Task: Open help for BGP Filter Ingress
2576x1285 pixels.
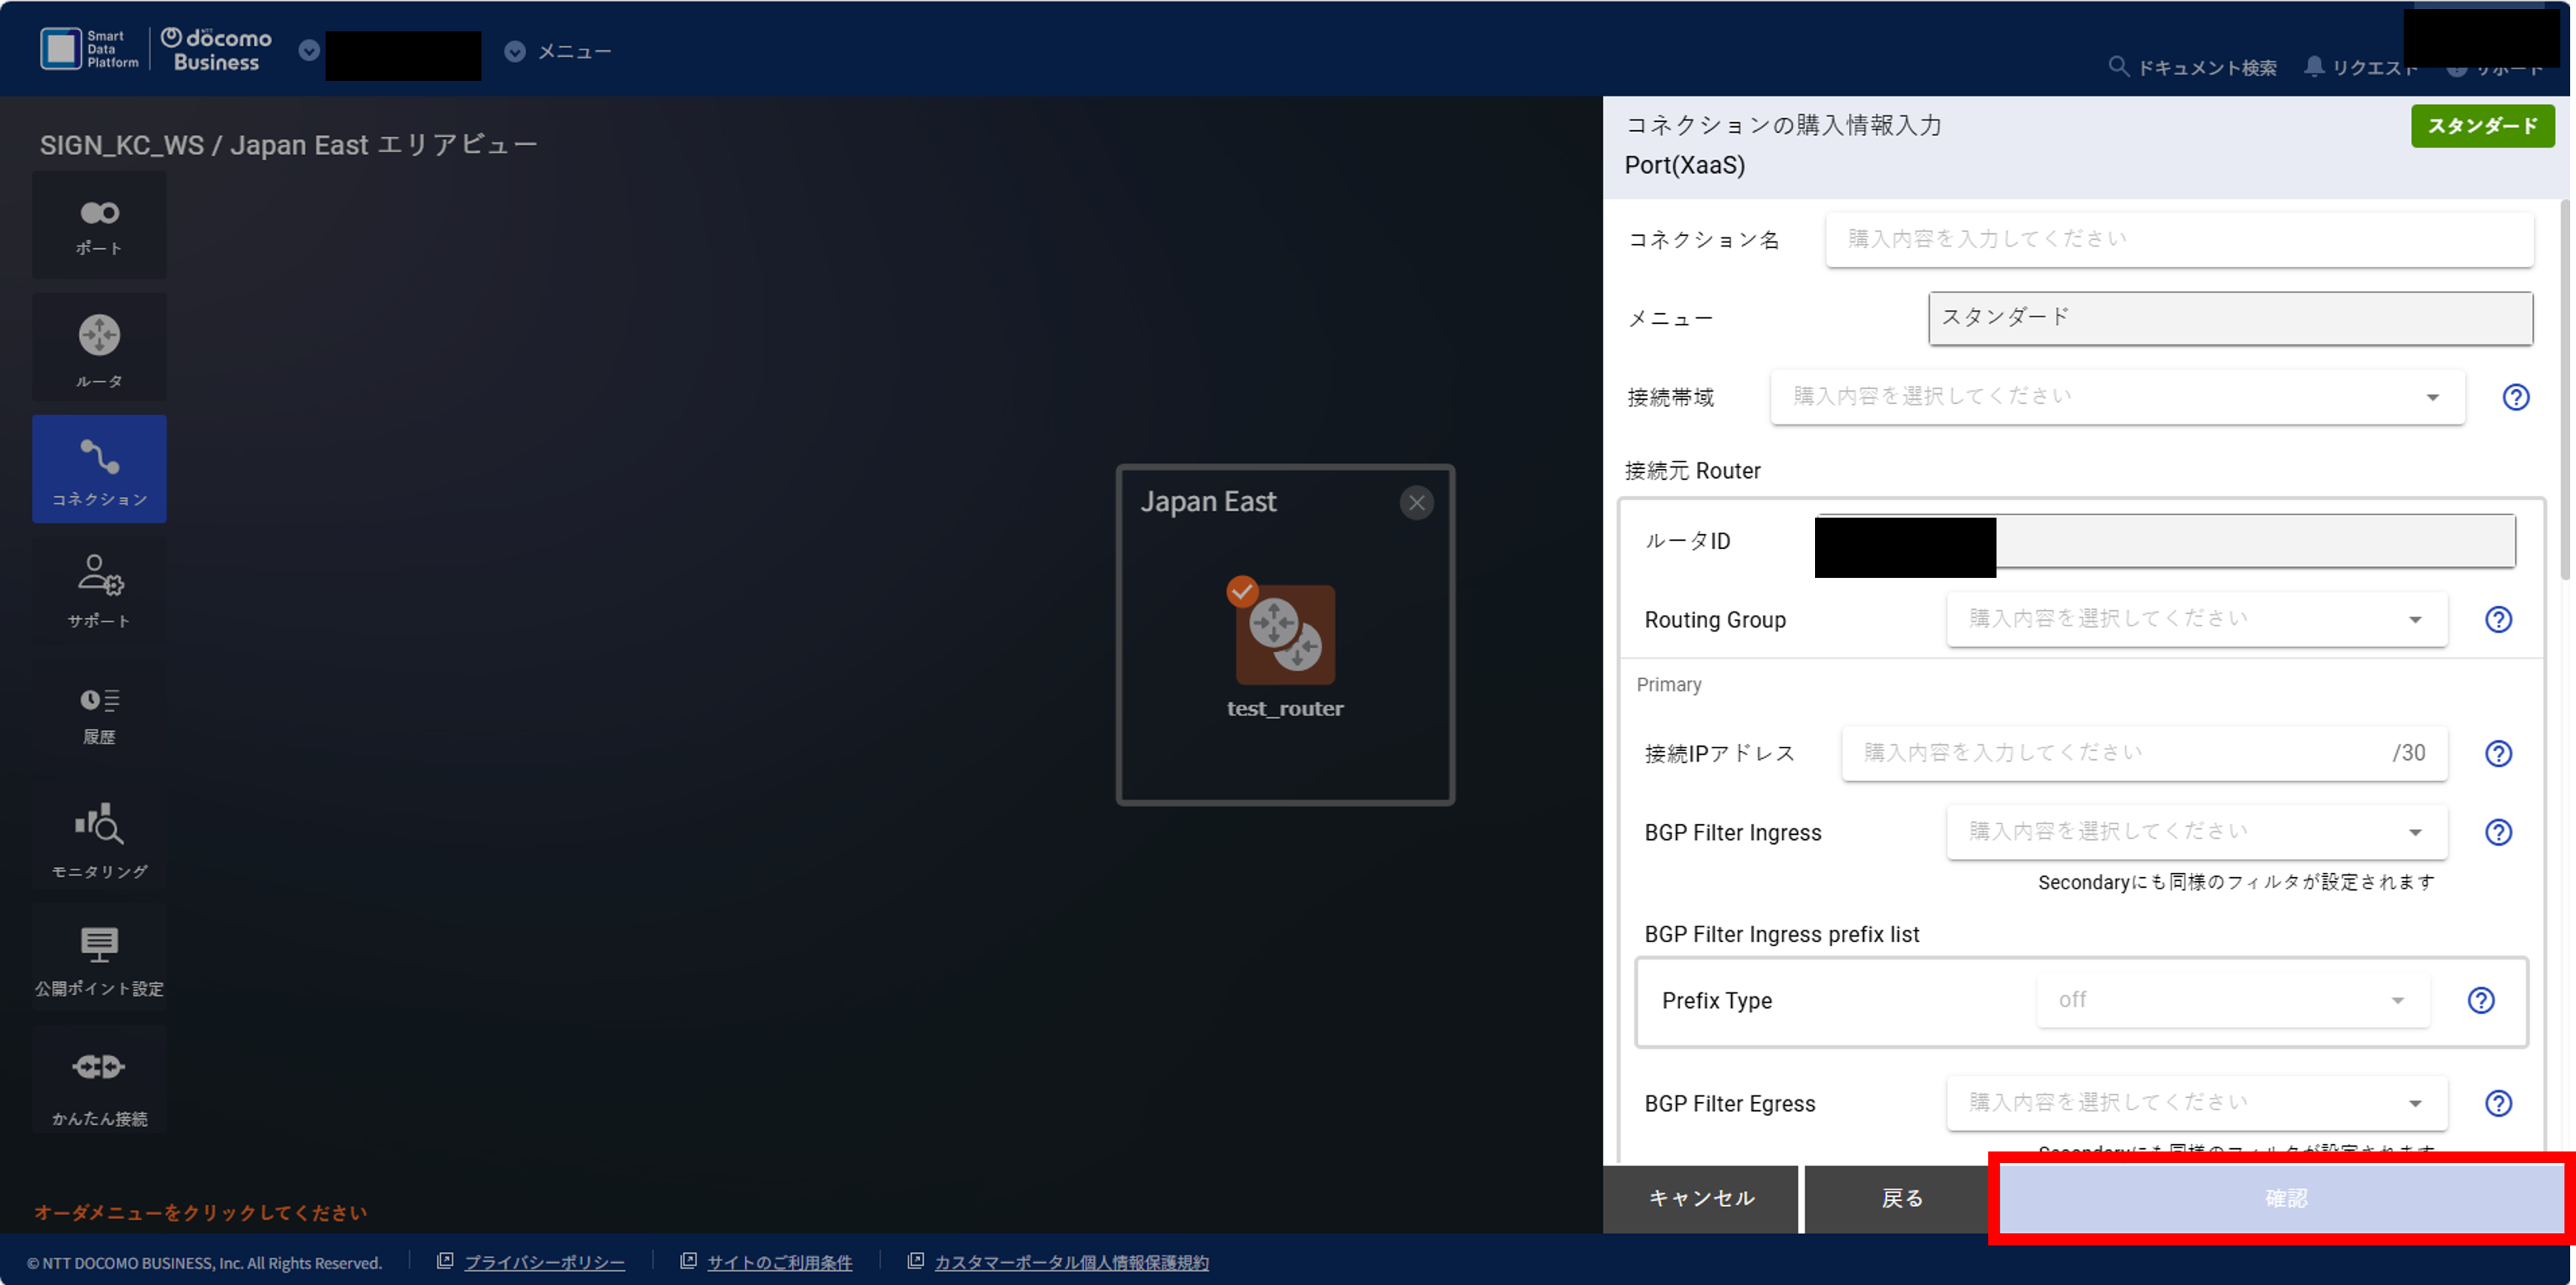Action: click(2498, 832)
